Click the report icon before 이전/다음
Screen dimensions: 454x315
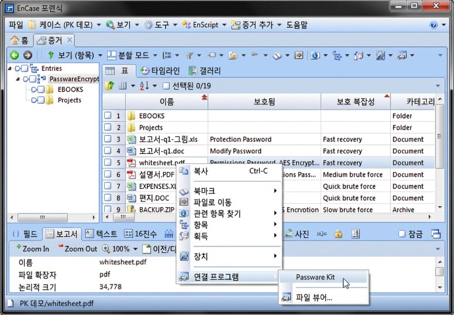click(x=146, y=249)
